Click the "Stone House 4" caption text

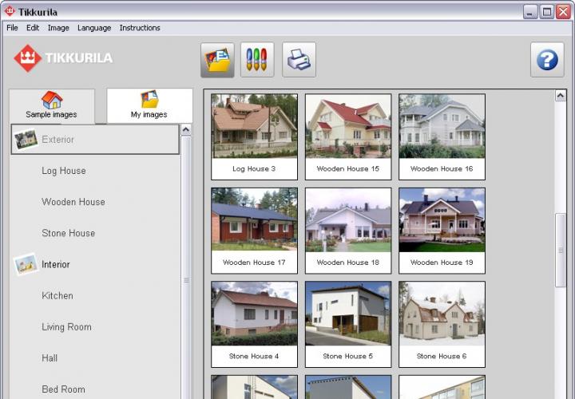(x=254, y=356)
